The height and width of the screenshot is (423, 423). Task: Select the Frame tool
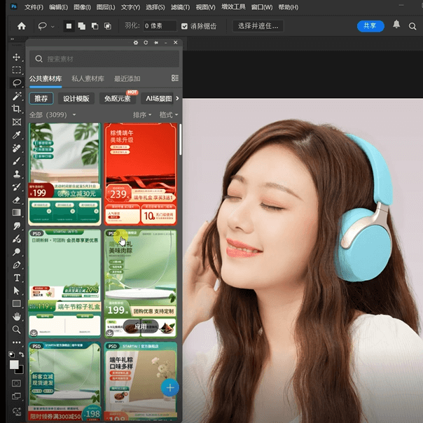click(x=16, y=122)
